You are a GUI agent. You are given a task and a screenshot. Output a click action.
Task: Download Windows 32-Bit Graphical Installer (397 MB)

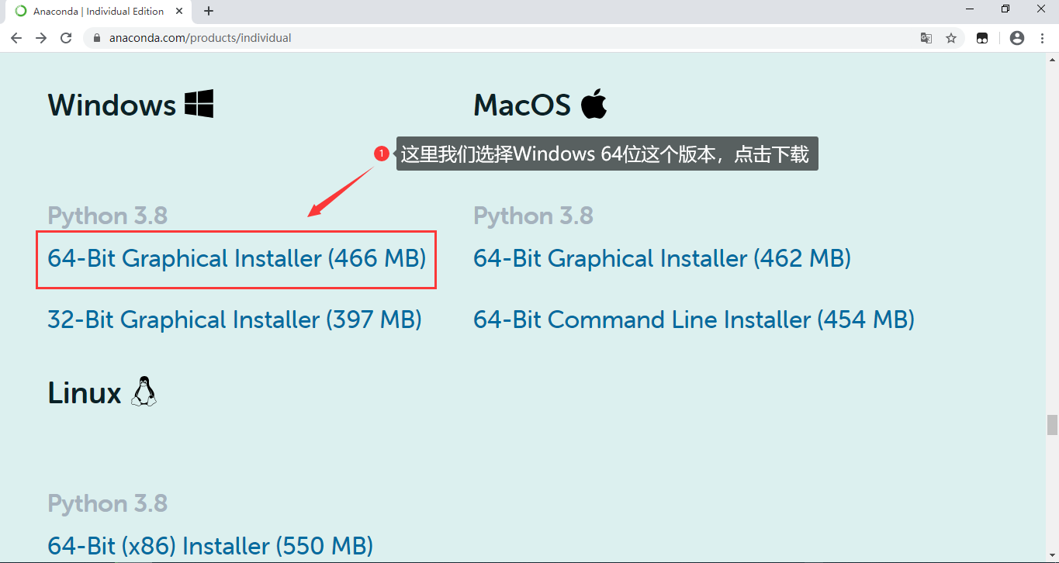pos(234,319)
